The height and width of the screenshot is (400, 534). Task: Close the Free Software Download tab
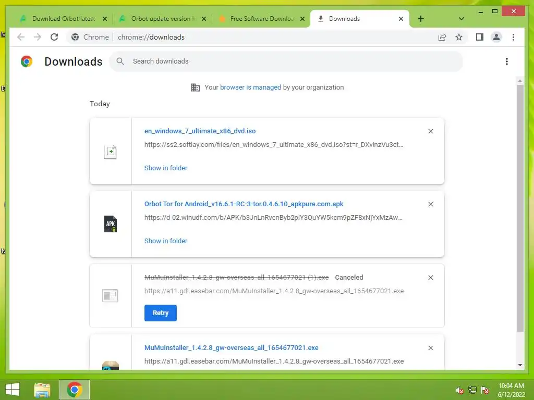[302, 19]
